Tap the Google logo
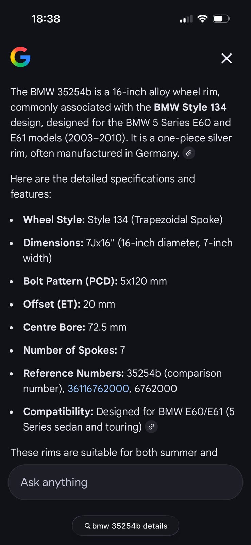The width and height of the screenshot is (251, 545). click(x=20, y=57)
